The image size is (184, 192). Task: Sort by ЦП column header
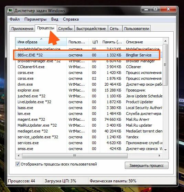pos(94,42)
